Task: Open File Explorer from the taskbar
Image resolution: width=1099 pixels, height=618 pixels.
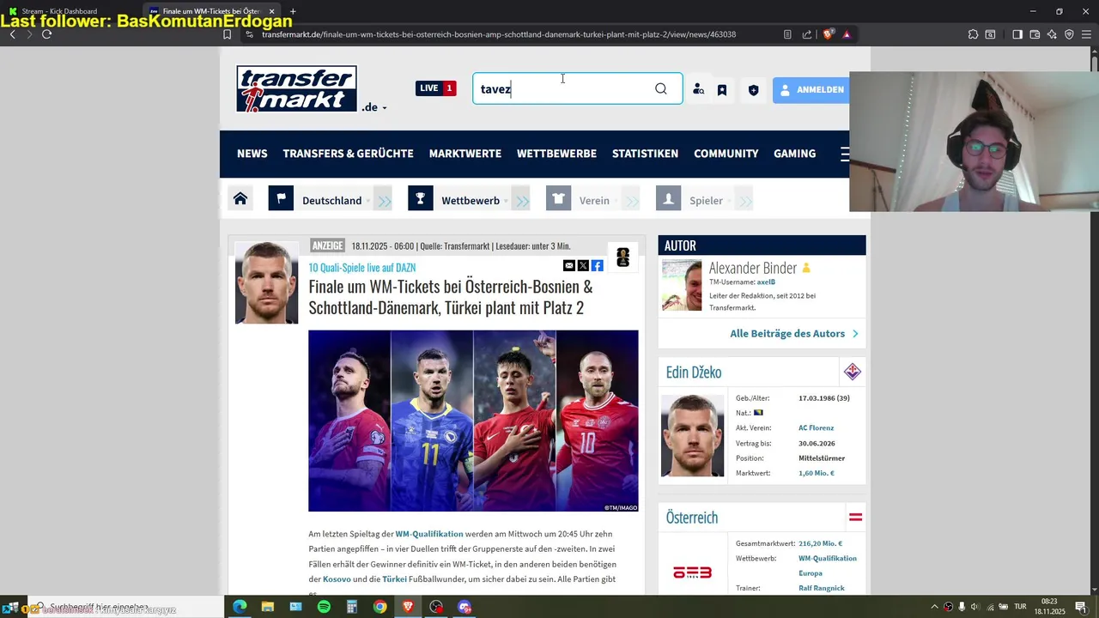Action: (268, 607)
